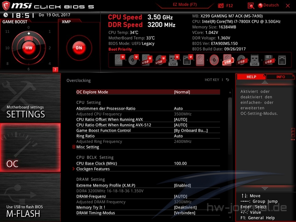296x222 pixels.
Task: Open the OC overclocking section
Action: (30, 148)
